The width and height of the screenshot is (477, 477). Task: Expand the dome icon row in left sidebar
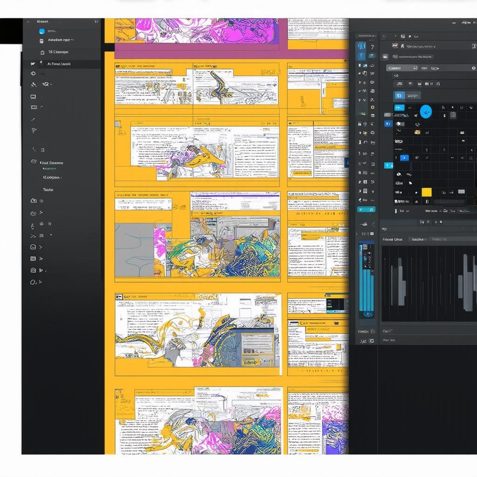(41, 247)
